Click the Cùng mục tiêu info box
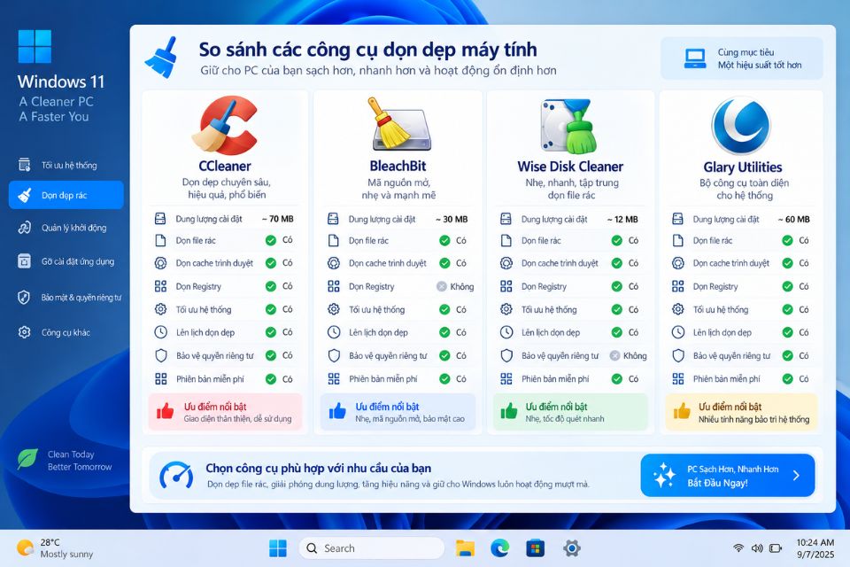The image size is (850, 567). pos(741,58)
